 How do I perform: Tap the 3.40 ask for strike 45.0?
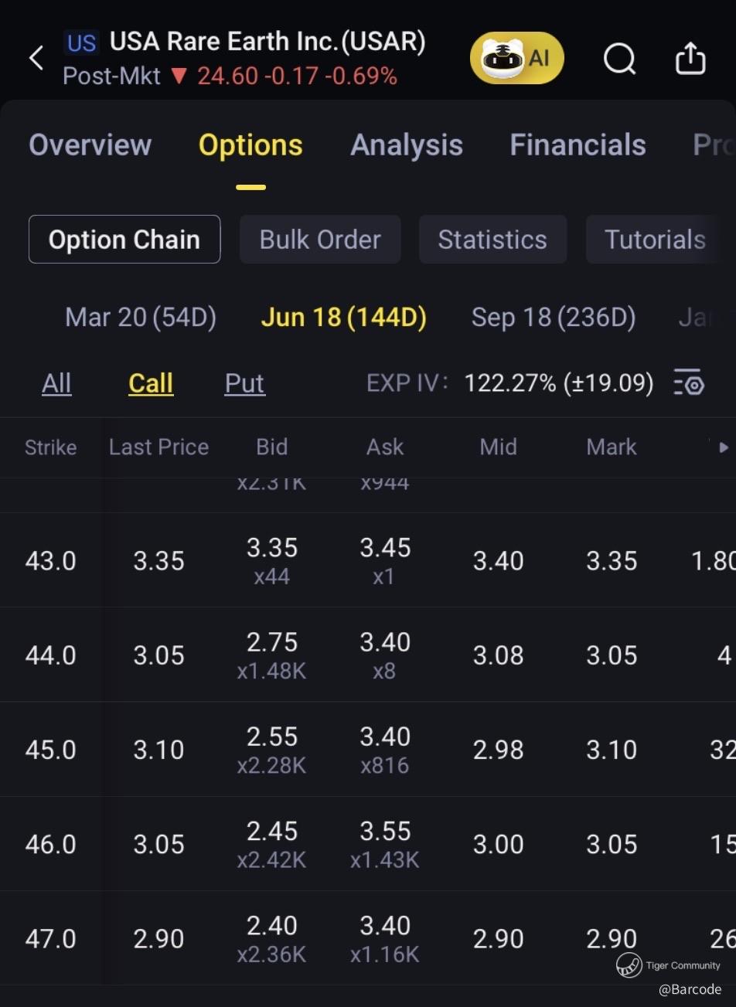click(385, 737)
